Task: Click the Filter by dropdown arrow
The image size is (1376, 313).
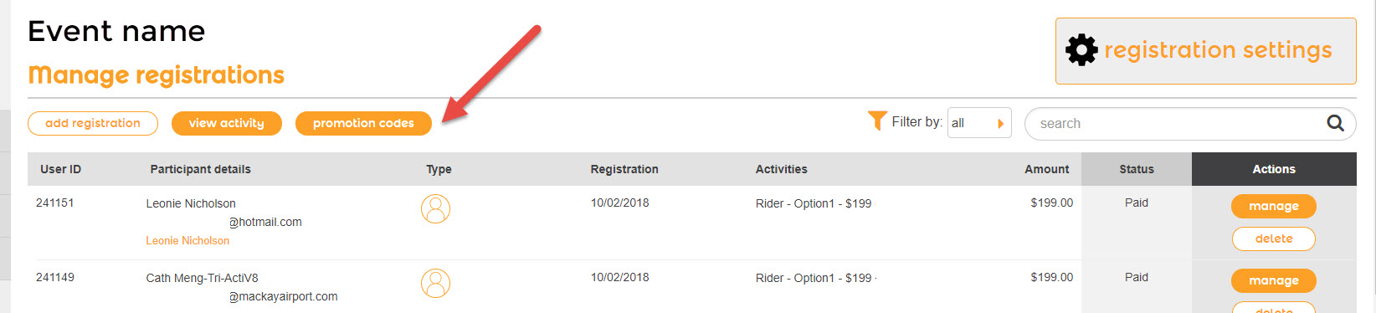Action: pyautogui.click(x=1000, y=123)
